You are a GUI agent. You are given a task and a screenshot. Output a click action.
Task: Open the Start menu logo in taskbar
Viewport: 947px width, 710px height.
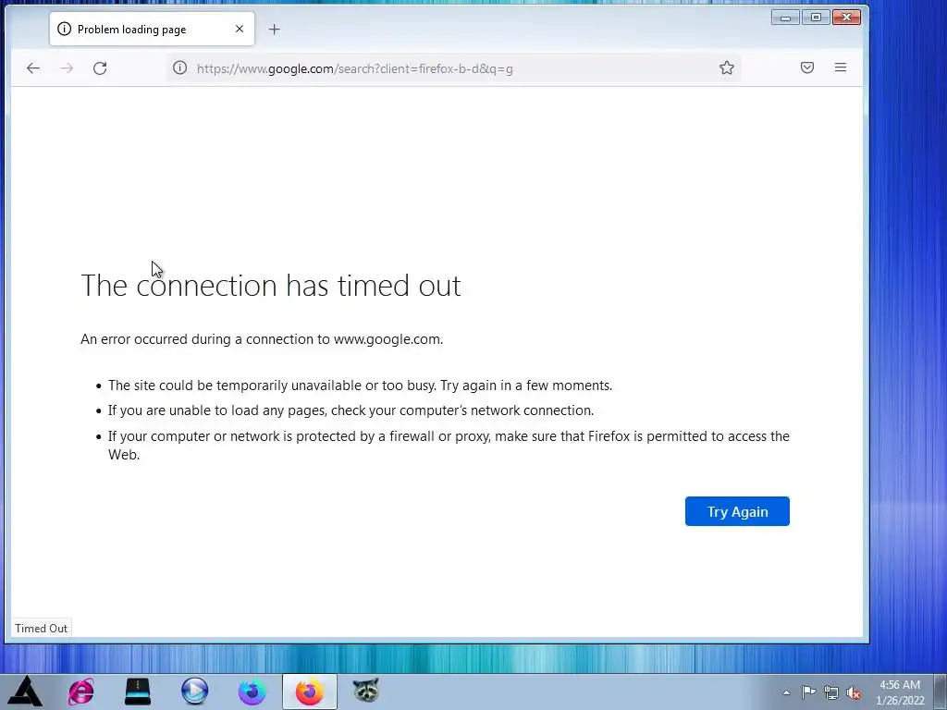pyautogui.click(x=26, y=692)
